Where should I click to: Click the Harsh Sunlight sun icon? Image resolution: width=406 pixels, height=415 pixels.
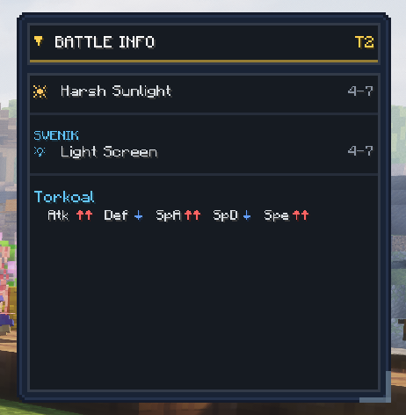40,91
